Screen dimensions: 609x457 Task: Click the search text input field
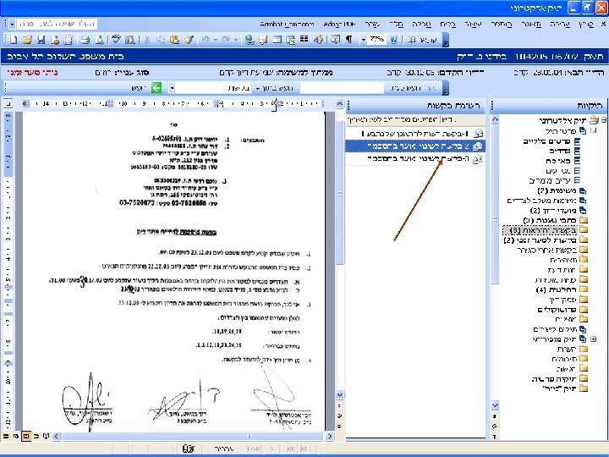342,88
